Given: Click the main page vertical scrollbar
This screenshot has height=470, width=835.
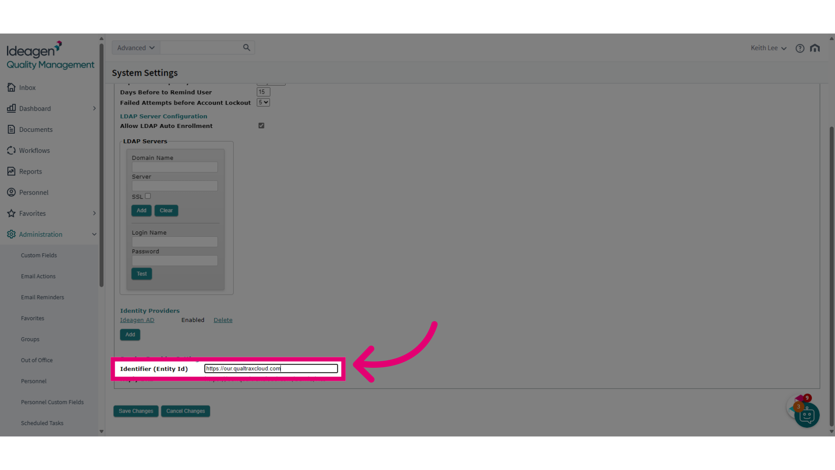Looking at the screenshot, I should pyautogui.click(x=832, y=276).
